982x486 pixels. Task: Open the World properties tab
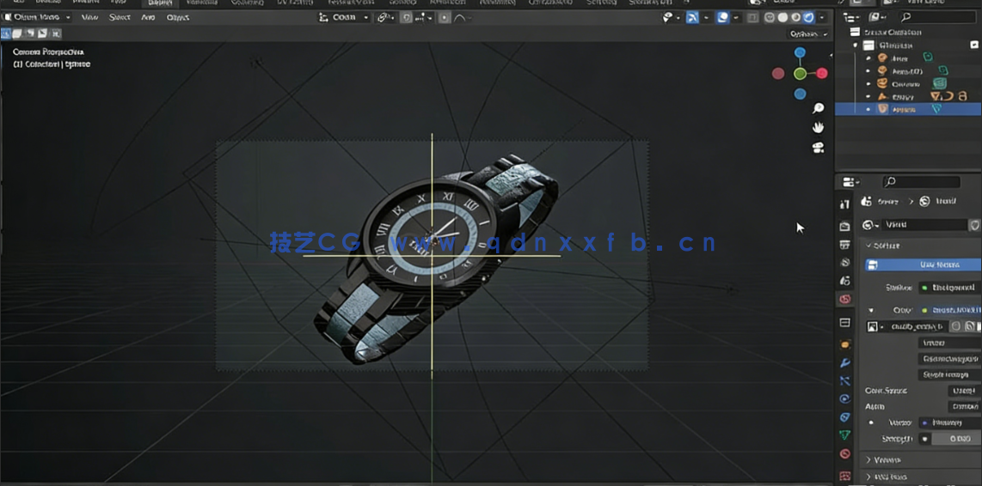[844, 300]
